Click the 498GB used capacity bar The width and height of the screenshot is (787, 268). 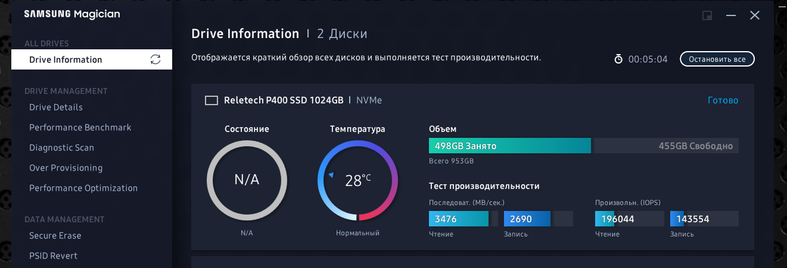click(x=509, y=146)
